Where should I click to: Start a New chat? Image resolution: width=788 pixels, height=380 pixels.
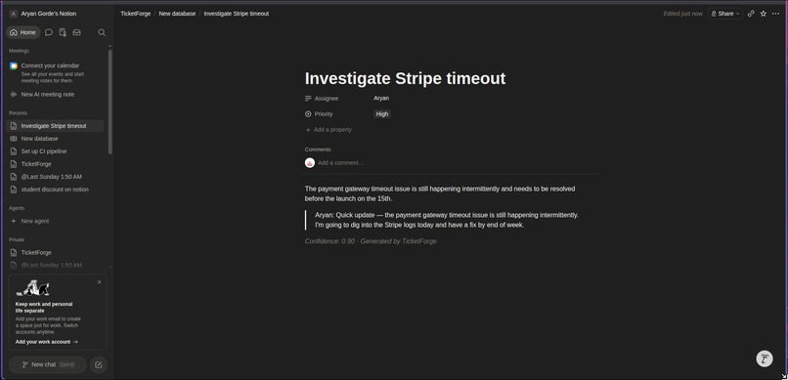click(x=48, y=365)
